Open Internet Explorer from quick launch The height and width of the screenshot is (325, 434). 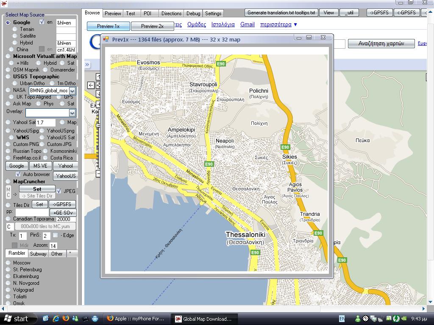[56, 318]
